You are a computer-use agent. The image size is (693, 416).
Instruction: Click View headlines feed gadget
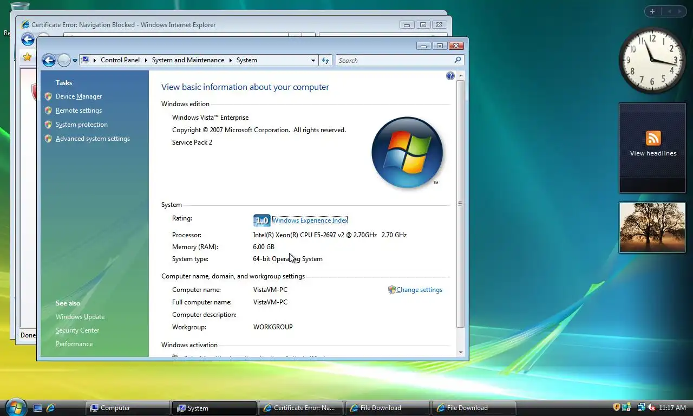point(652,147)
